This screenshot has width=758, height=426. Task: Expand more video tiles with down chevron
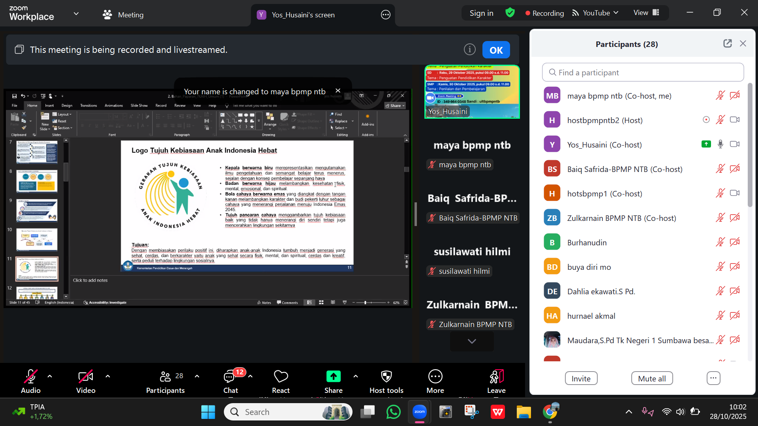point(472,341)
